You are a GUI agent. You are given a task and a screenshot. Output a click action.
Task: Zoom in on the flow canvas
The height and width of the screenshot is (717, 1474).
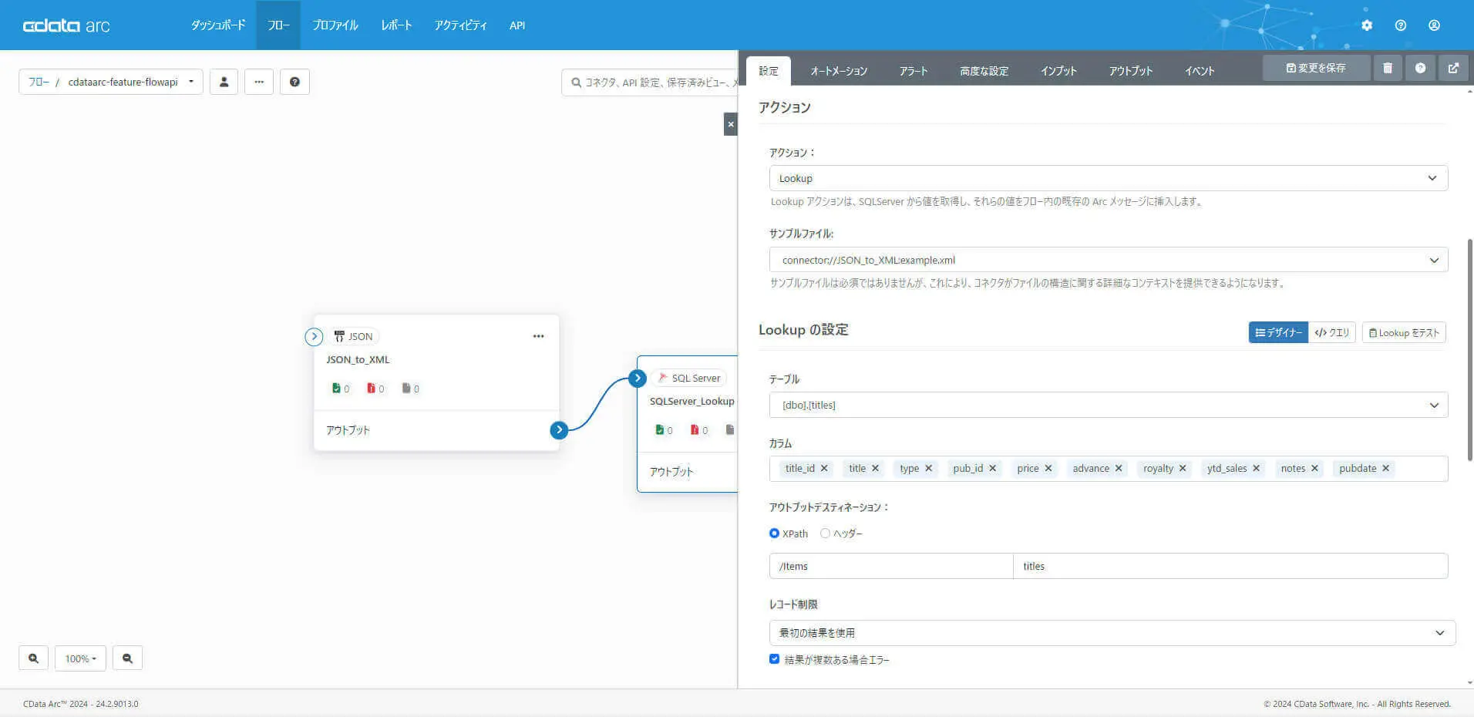[33, 658]
